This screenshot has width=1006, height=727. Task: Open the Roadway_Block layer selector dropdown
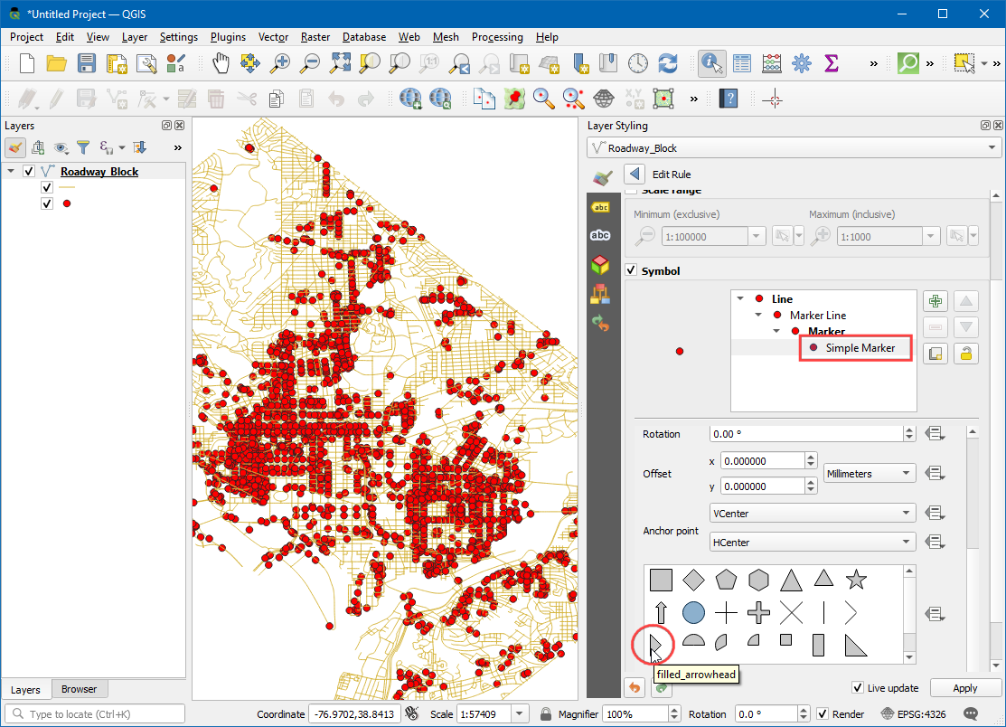794,148
